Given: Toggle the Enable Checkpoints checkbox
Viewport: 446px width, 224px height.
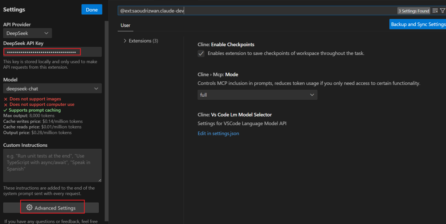Looking at the screenshot, I should (x=201, y=53).
